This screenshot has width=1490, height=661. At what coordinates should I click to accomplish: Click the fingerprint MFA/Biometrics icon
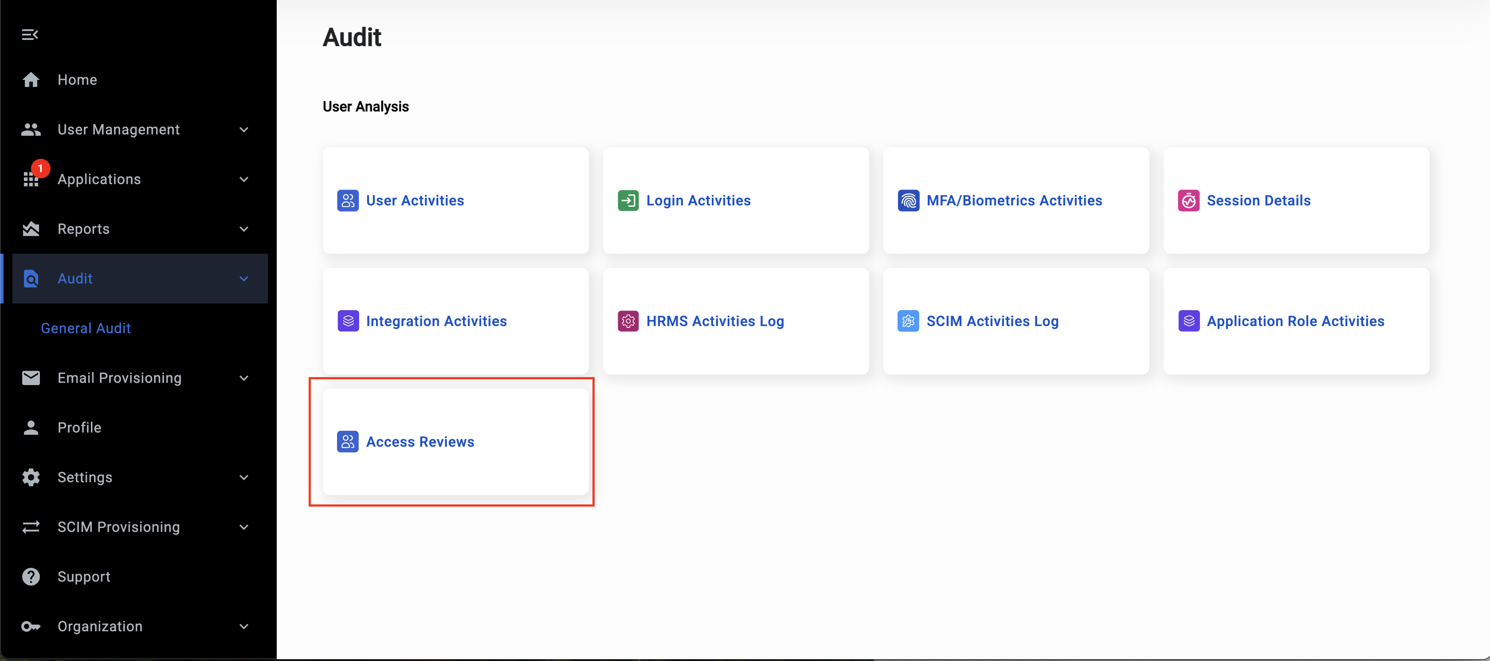coord(908,201)
